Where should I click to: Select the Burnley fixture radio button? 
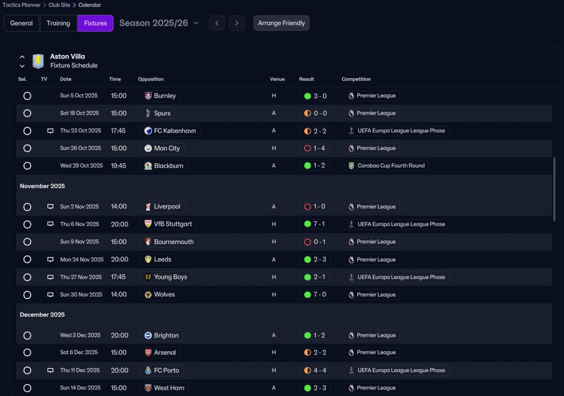point(27,96)
